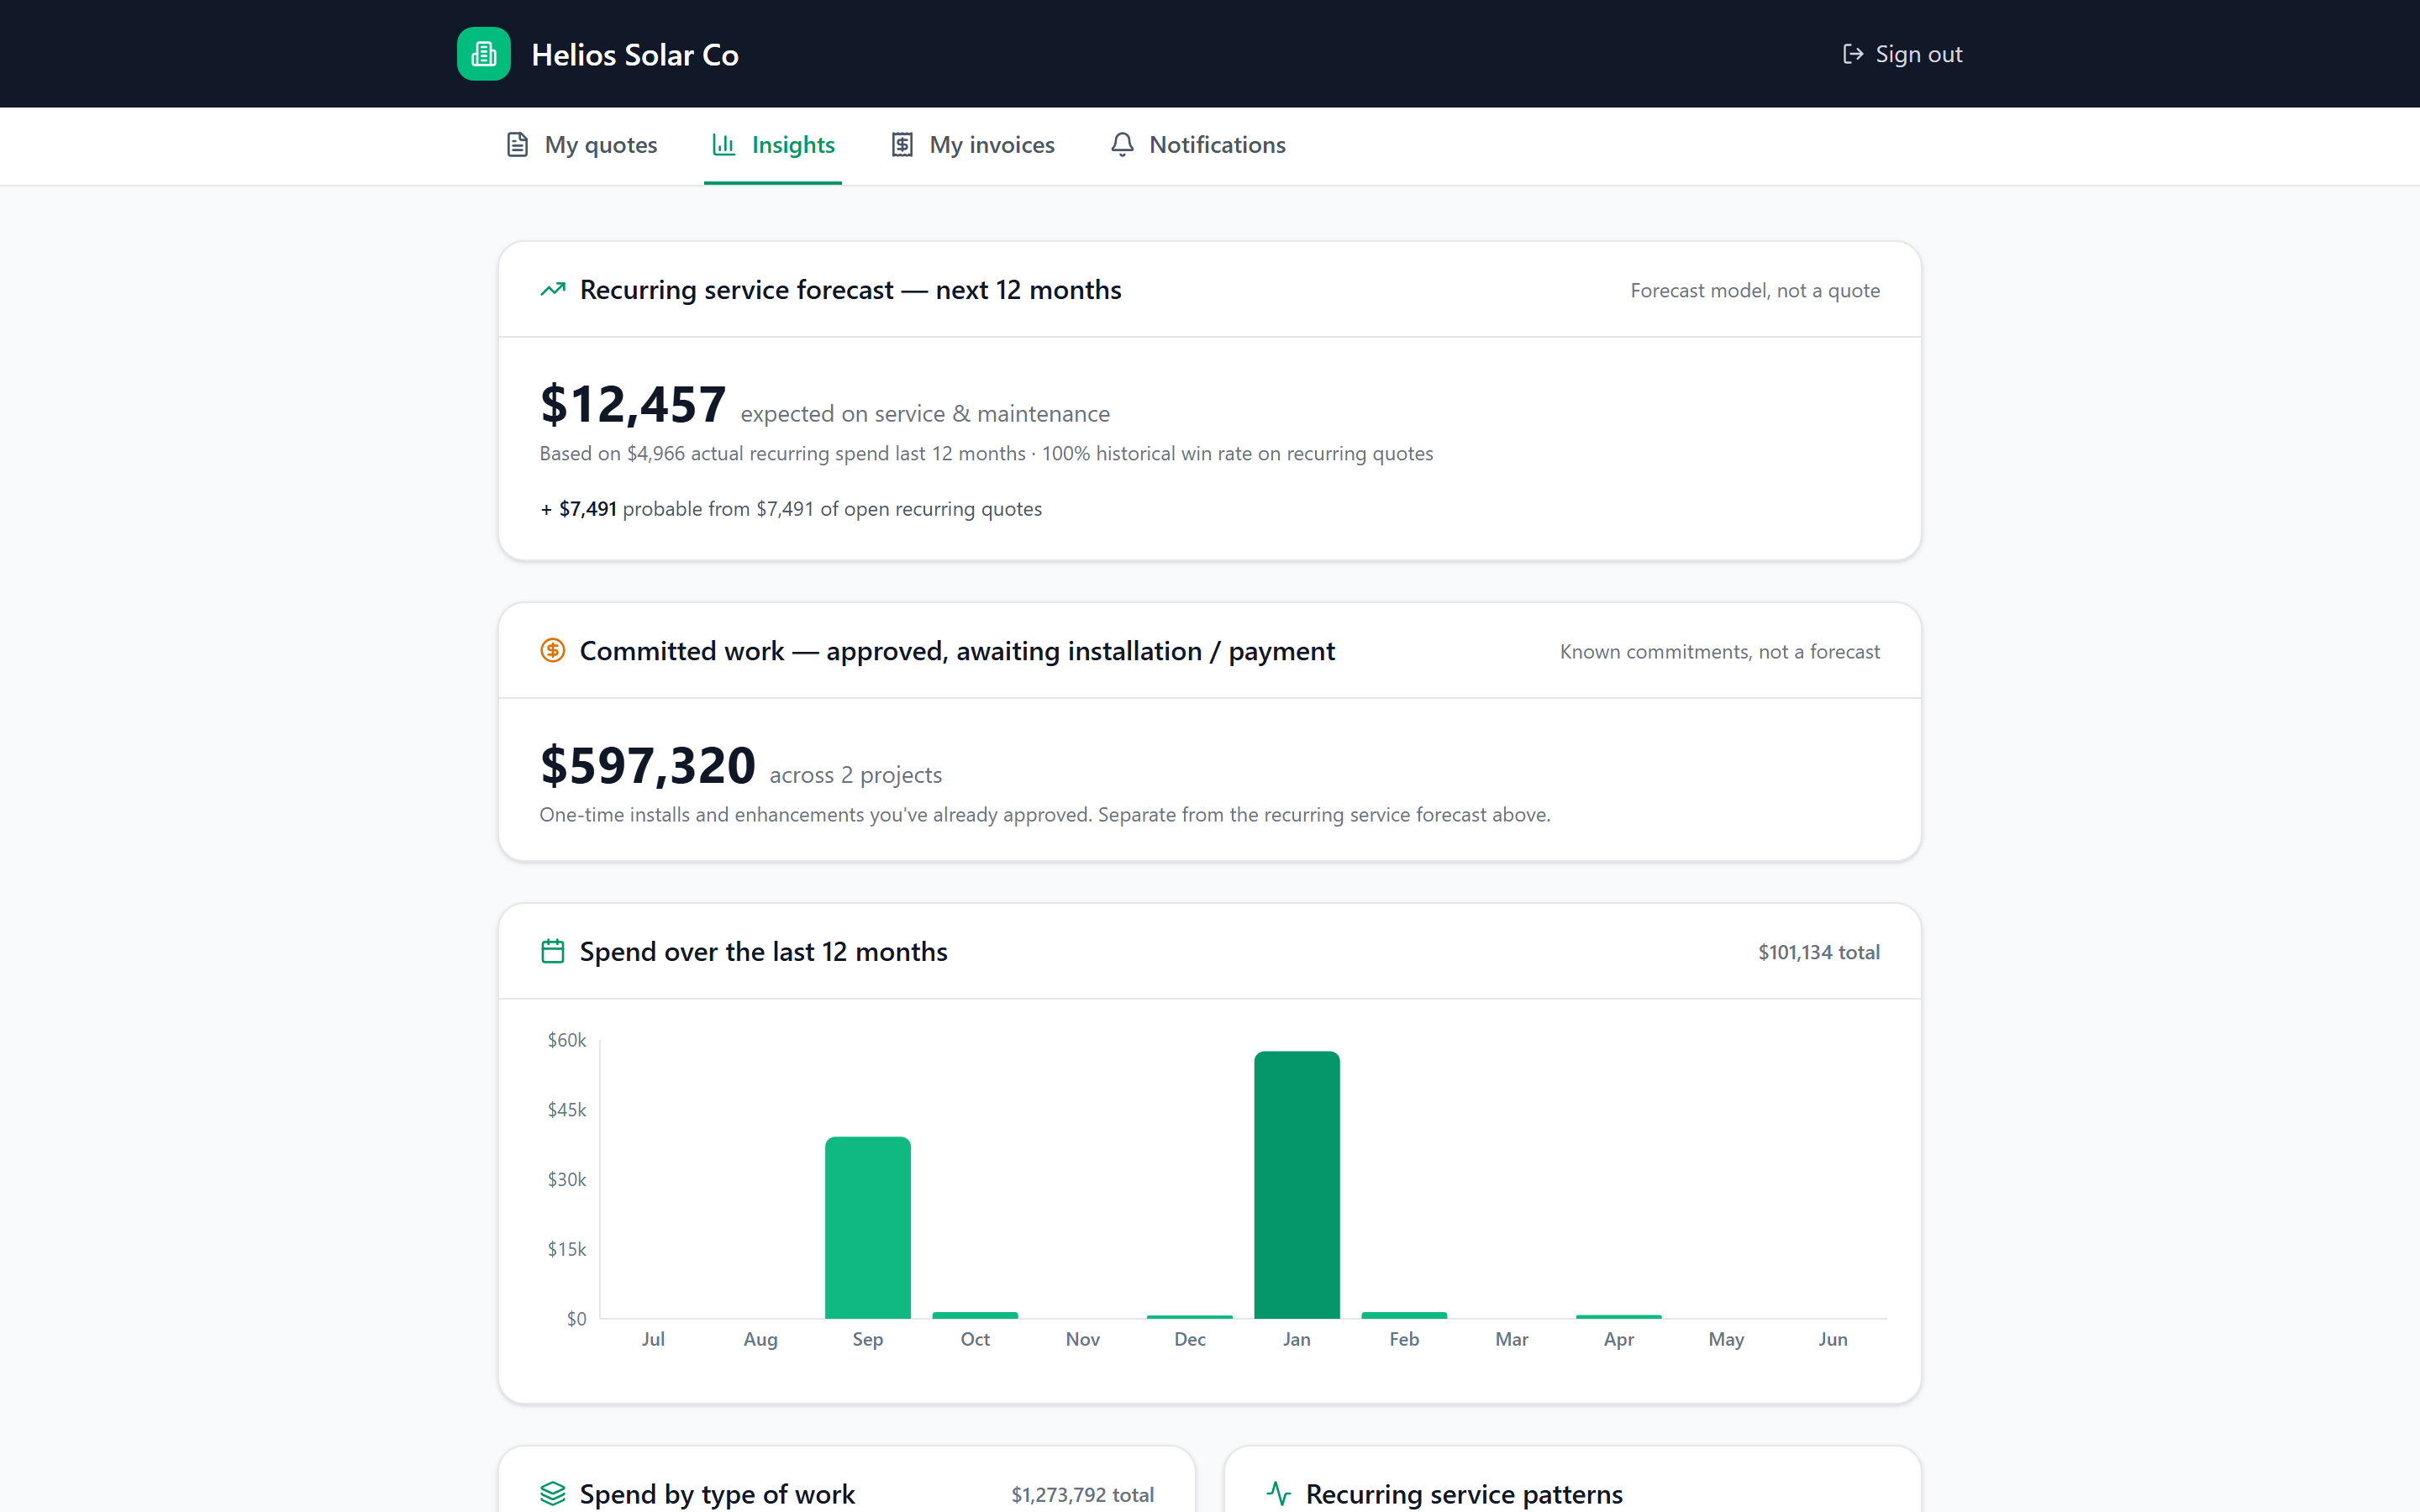Click the My quotes document icon
Viewport: 2420px width, 1512px height.
coord(517,145)
